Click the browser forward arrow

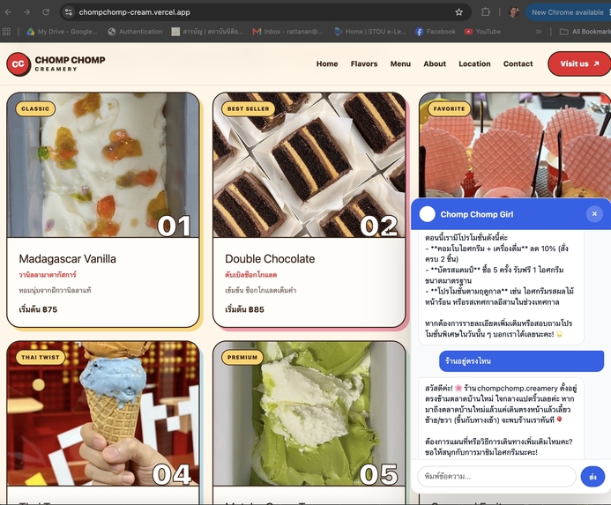point(26,12)
